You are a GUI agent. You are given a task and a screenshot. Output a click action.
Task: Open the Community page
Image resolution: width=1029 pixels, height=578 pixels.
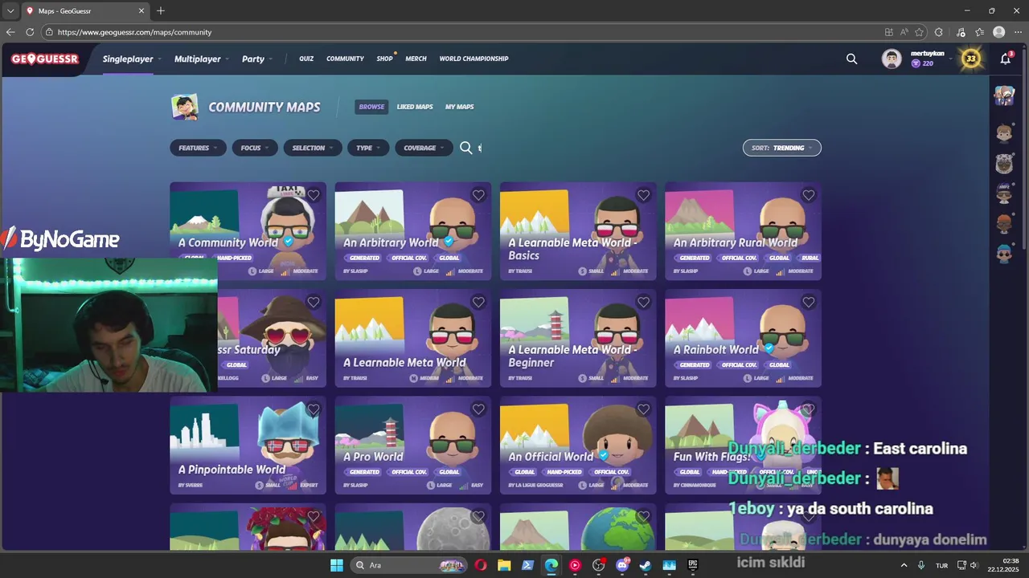click(345, 59)
